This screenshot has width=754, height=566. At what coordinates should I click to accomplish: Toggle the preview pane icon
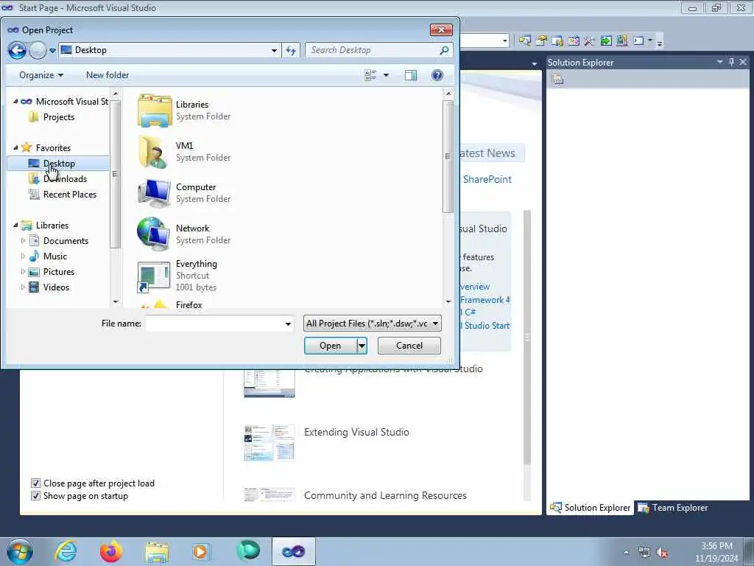[x=411, y=75]
